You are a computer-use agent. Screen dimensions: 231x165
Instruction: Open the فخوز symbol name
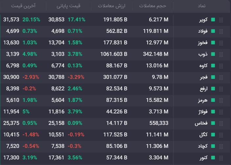point(202,43)
